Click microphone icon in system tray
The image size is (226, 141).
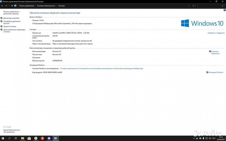203,138
